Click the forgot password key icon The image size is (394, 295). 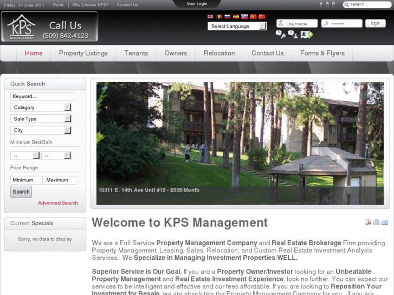point(280,35)
